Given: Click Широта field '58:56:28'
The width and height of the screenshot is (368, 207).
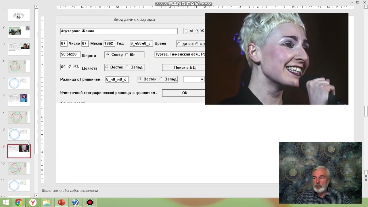Looking at the screenshot, I should 70,54.
